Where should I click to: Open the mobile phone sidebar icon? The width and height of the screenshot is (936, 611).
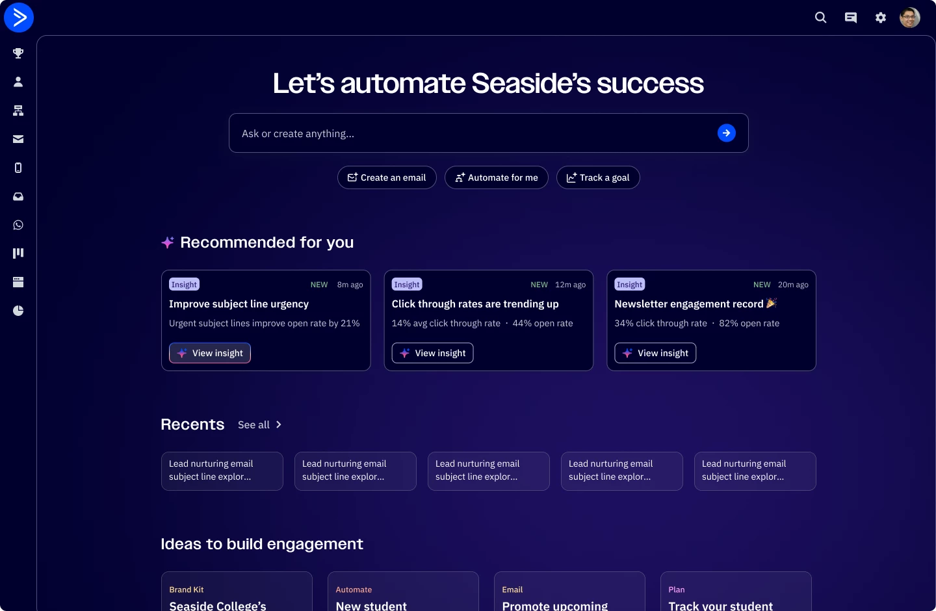(x=18, y=168)
